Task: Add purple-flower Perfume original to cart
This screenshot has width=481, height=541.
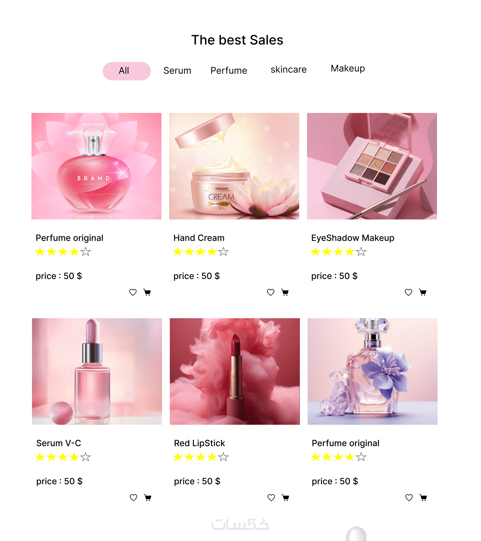Action: tap(423, 498)
